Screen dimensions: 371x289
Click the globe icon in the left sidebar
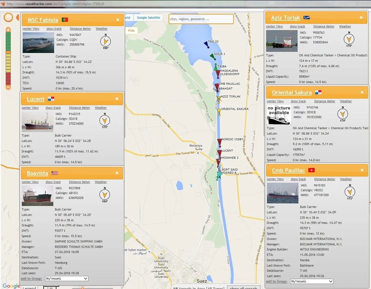(x=8, y=17)
